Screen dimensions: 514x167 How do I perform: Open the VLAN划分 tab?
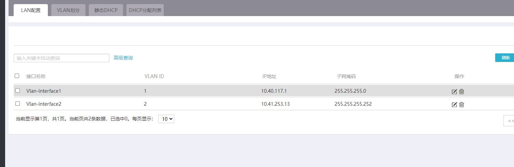(x=68, y=10)
